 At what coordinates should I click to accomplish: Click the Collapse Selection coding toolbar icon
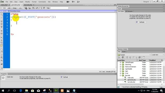(x=2, y=24)
